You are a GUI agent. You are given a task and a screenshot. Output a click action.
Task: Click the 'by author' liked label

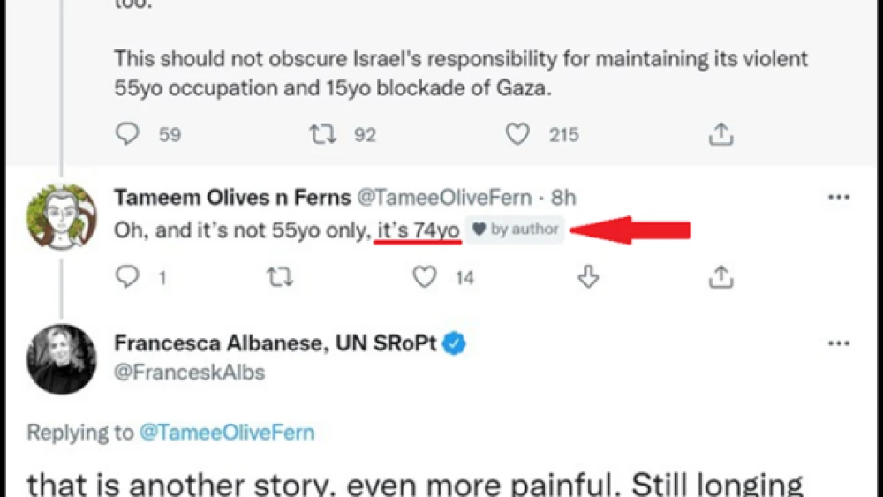(x=516, y=230)
